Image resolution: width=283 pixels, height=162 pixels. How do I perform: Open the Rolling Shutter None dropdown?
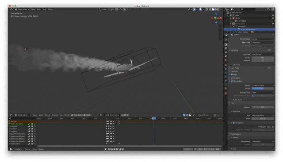263,92
